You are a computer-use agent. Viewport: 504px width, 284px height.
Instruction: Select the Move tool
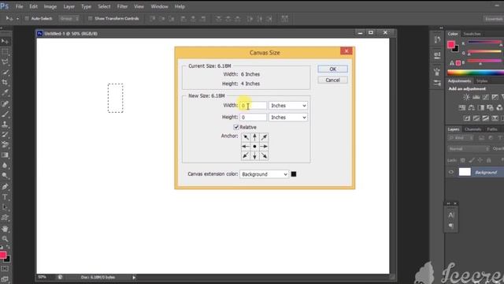pos(5,41)
